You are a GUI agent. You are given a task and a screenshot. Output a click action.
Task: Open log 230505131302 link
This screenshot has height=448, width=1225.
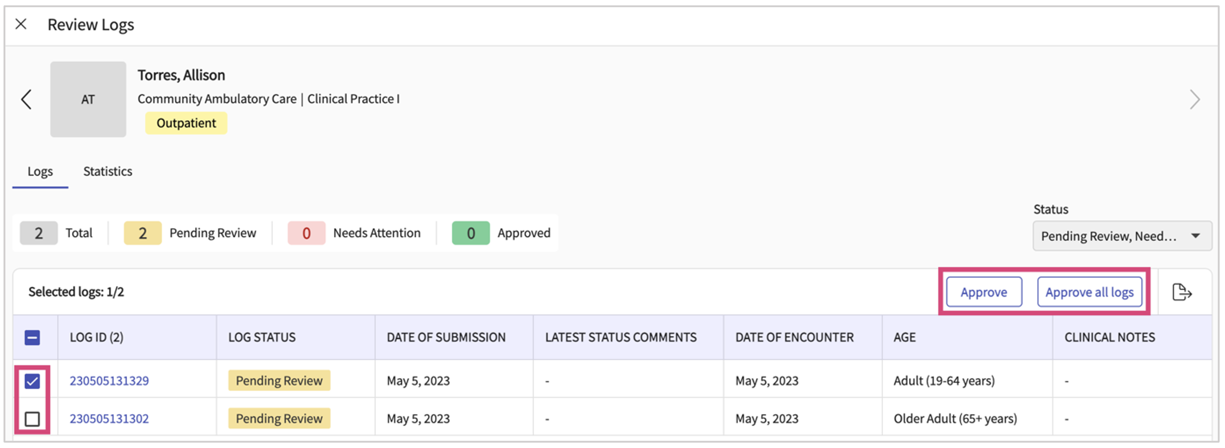tap(109, 418)
